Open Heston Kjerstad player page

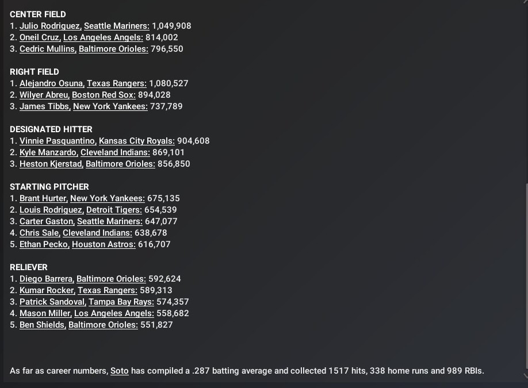click(x=50, y=164)
